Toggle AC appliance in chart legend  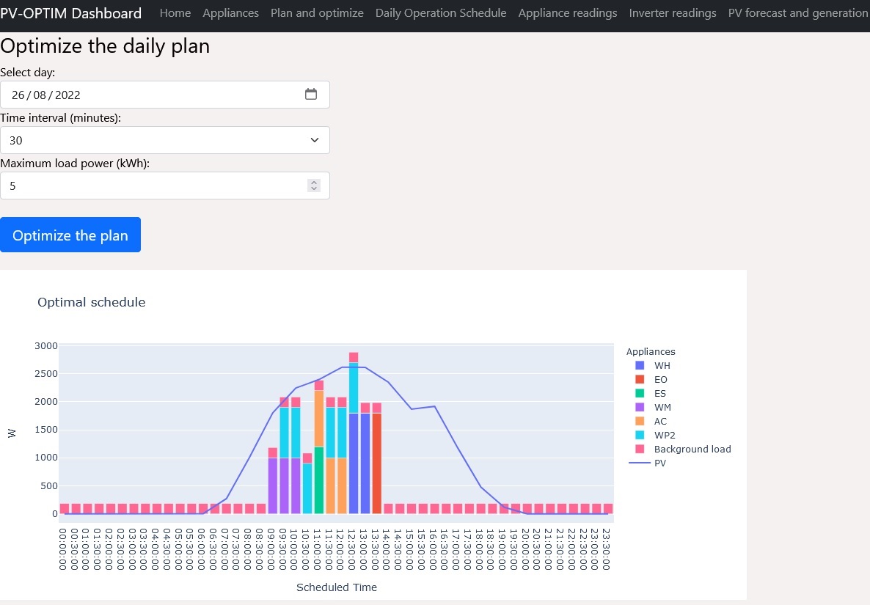point(660,421)
